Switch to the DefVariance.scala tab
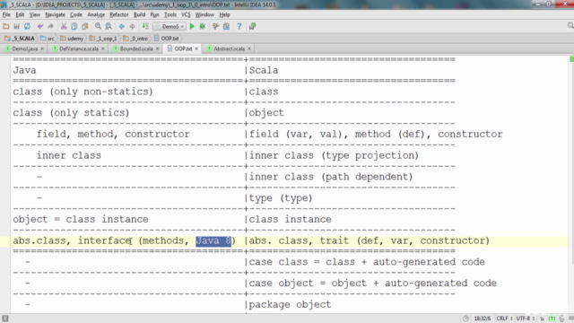The image size is (574, 323). coord(79,48)
